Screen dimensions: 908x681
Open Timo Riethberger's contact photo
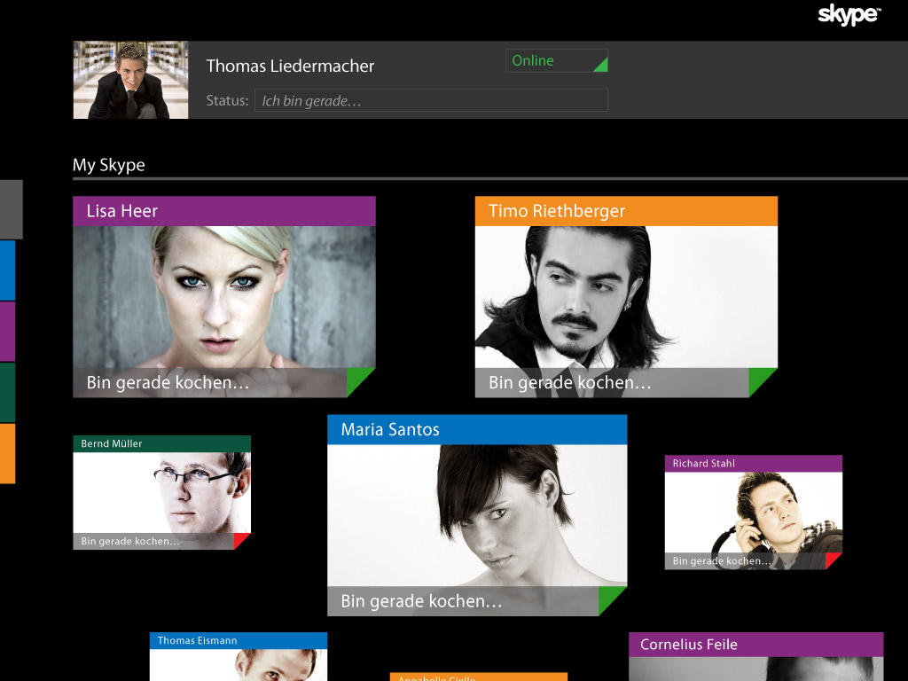626,297
